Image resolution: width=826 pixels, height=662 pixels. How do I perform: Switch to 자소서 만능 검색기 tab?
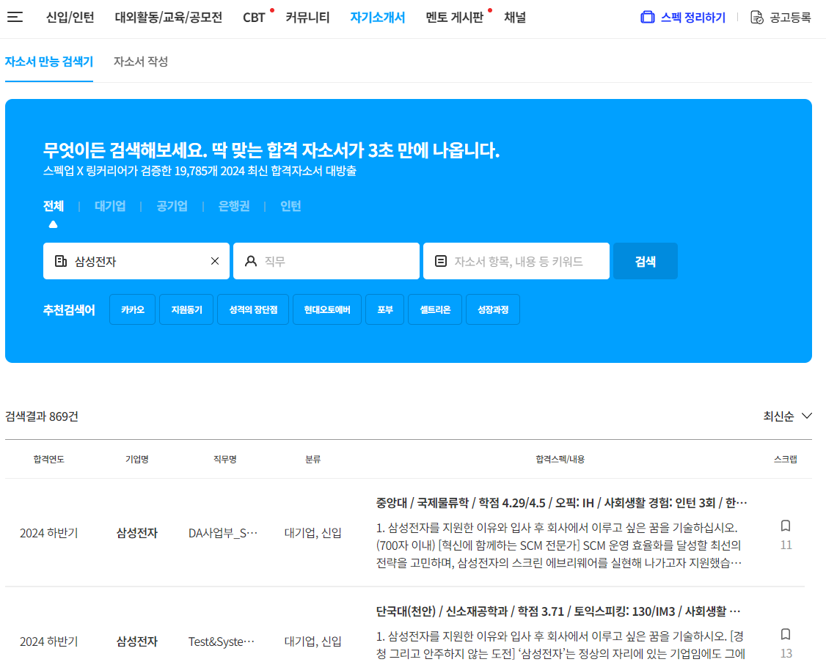49,62
